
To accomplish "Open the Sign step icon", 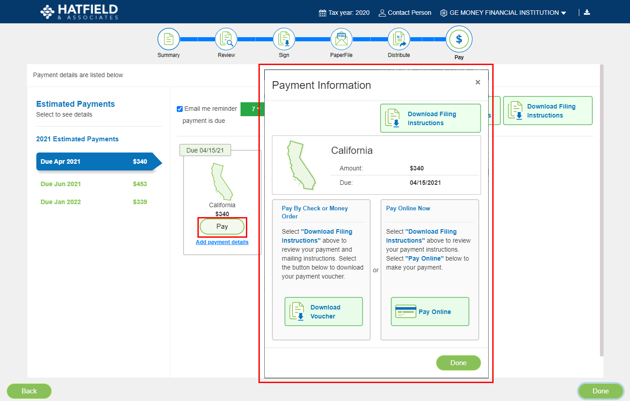I will click(284, 39).
